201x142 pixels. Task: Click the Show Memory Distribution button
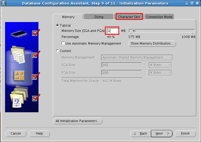coord(152,43)
